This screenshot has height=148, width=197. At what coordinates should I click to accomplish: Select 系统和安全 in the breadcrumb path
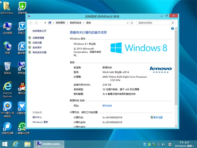76,23
